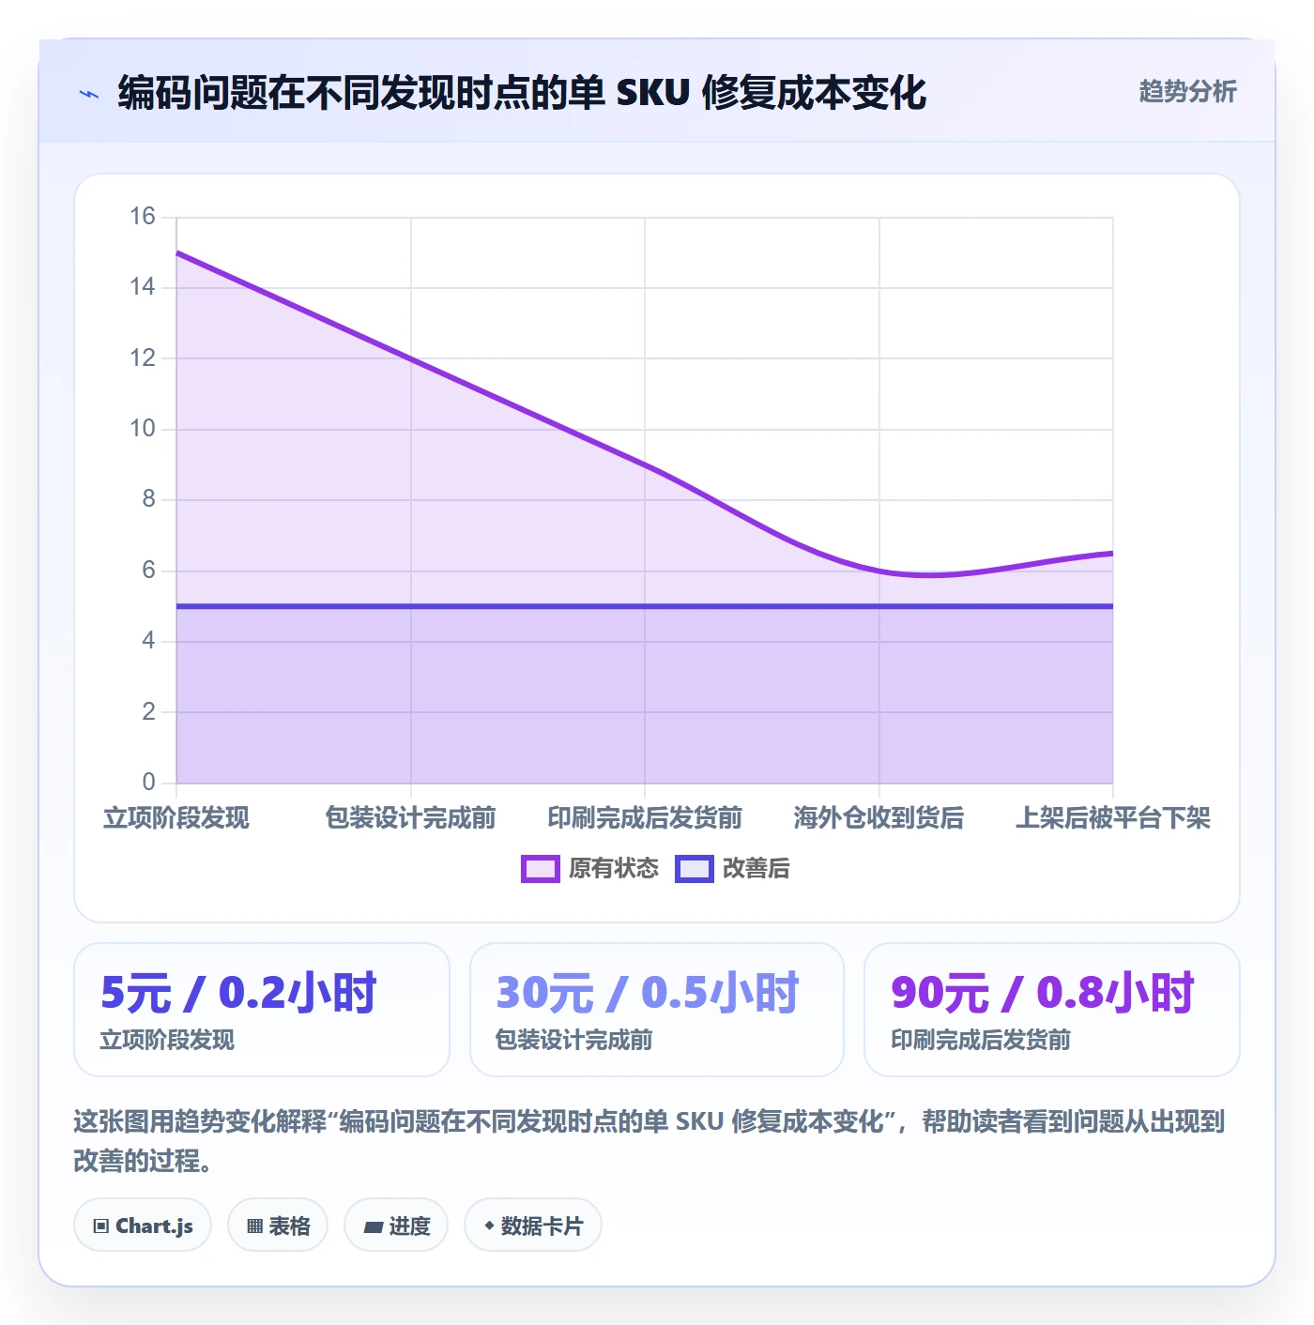Open the Chart.js tag chip
Screen dimensions: 1314x1325
(x=143, y=1225)
